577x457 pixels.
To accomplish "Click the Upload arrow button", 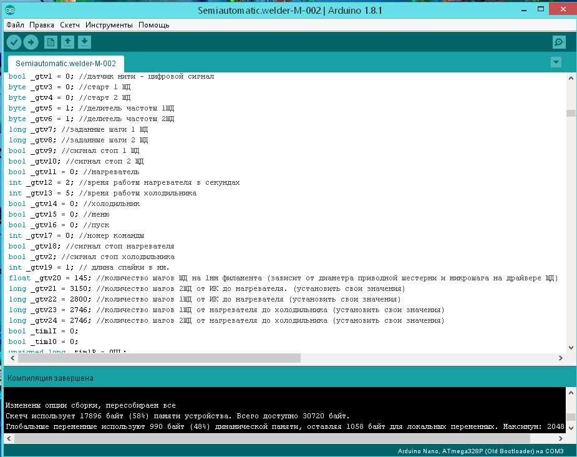I will point(31,42).
